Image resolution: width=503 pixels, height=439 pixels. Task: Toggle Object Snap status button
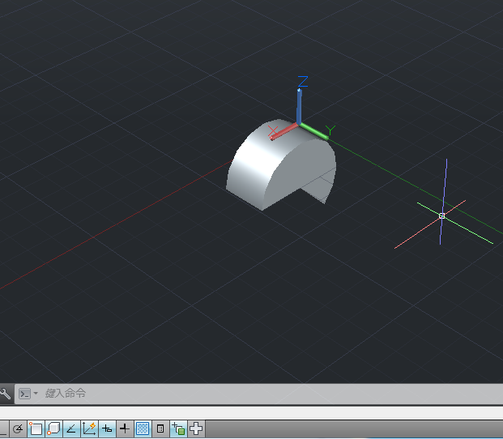(36, 428)
